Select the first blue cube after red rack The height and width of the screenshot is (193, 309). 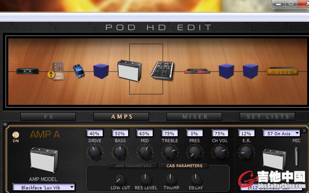226,71
